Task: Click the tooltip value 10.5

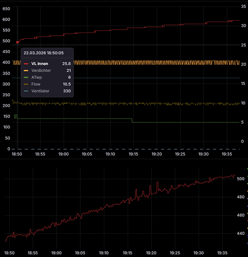Action: coord(67,84)
